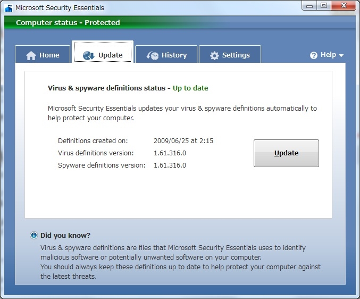Click the large Update button
The width and height of the screenshot is (360, 299).
pyautogui.click(x=286, y=153)
